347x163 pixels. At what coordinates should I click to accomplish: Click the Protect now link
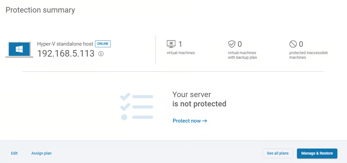[x=189, y=121]
